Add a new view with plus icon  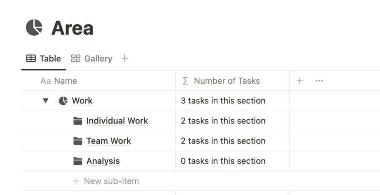[x=124, y=58]
